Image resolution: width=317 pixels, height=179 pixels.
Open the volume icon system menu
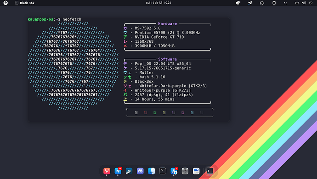pyautogui.click(x=304, y=3)
